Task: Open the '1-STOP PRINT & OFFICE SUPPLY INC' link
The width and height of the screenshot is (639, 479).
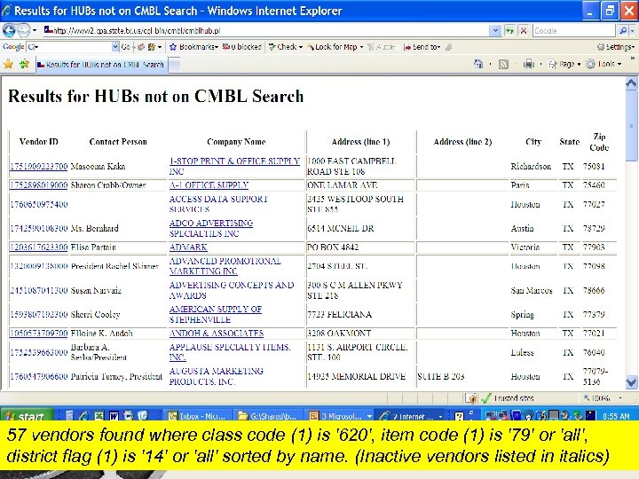Action: (234, 166)
